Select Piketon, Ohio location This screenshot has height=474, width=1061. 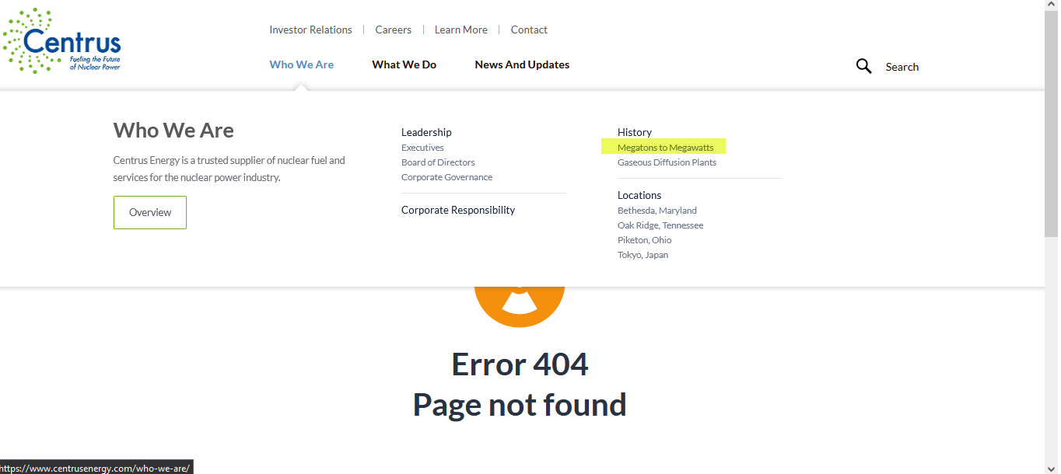[x=645, y=240]
